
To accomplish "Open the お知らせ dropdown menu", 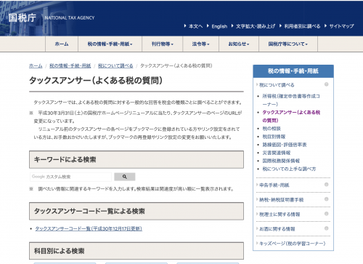I will (239, 44).
